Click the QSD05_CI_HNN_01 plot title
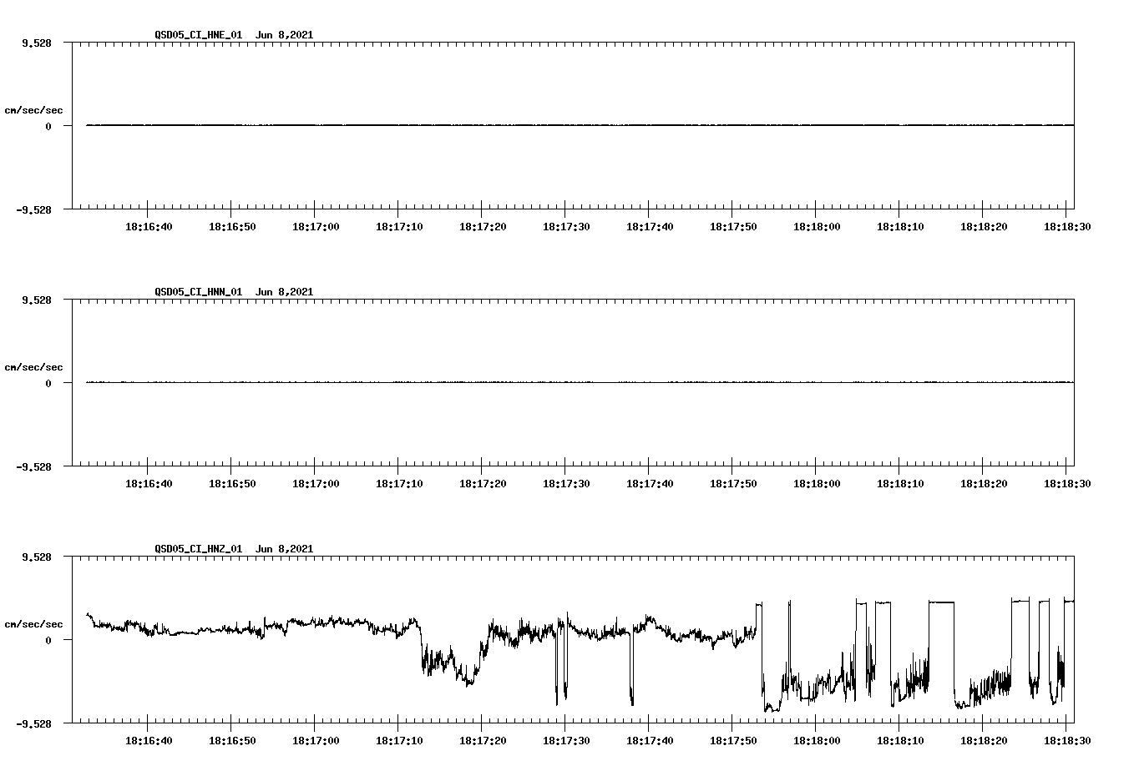The width and height of the screenshot is (1134, 771). tap(234, 292)
